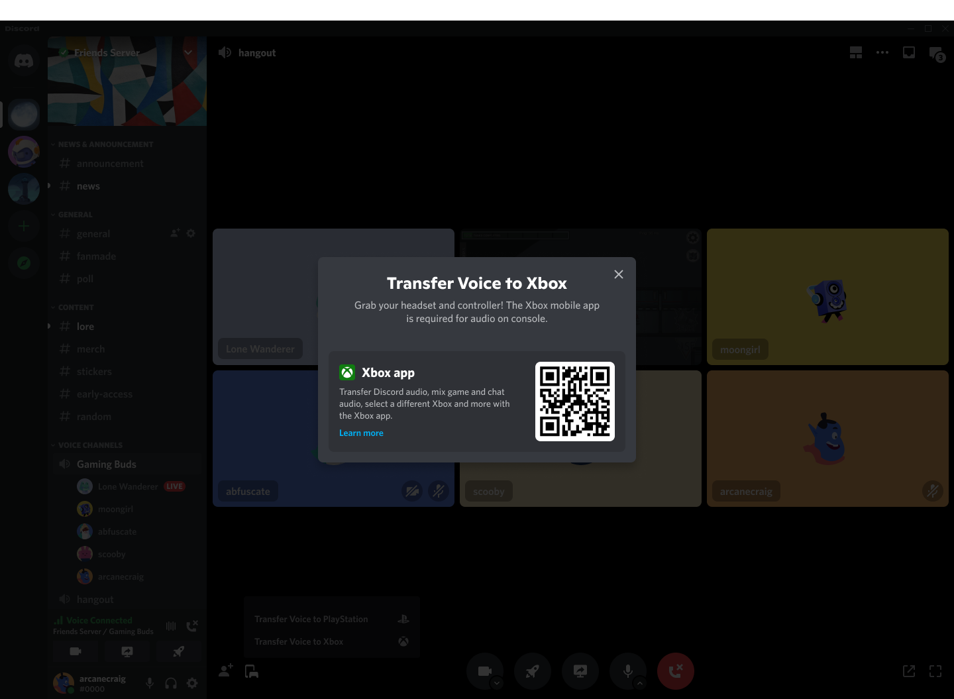Open User Settings gear icon
Image resolution: width=954 pixels, height=699 pixels.
192,683
